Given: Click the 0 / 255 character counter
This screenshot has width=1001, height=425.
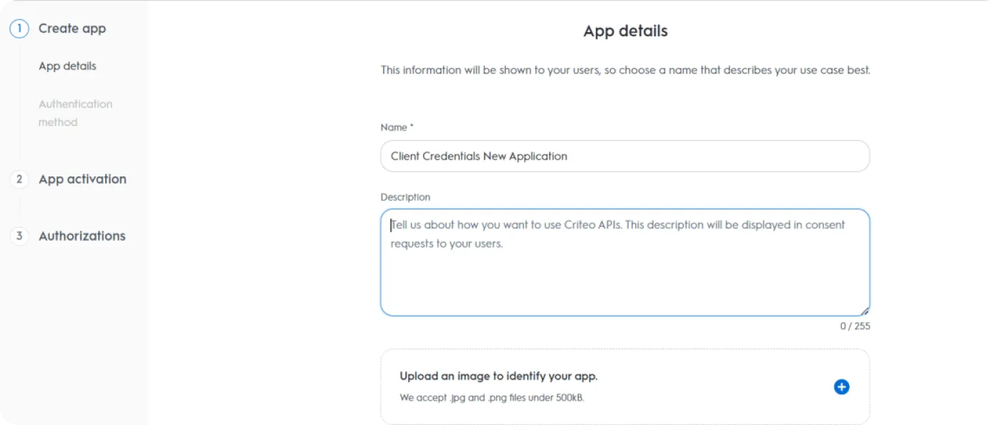Looking at the screenshot, I should [x=855, y=326].
